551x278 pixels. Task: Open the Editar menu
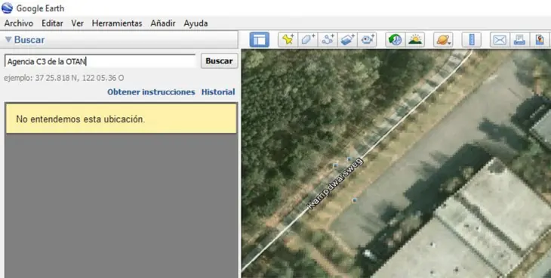tap(52, 23)
